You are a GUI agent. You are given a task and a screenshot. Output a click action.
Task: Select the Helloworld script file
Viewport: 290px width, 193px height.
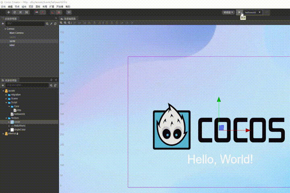click(18, 114)
